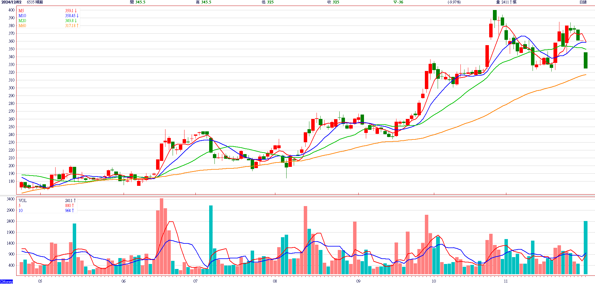Click the -9.97% percentage change text
The width and height of the screenshot is (595, 287).
point(454,2)
